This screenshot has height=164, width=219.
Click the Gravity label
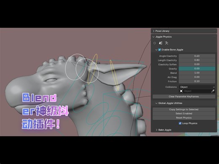coord(173,69)
